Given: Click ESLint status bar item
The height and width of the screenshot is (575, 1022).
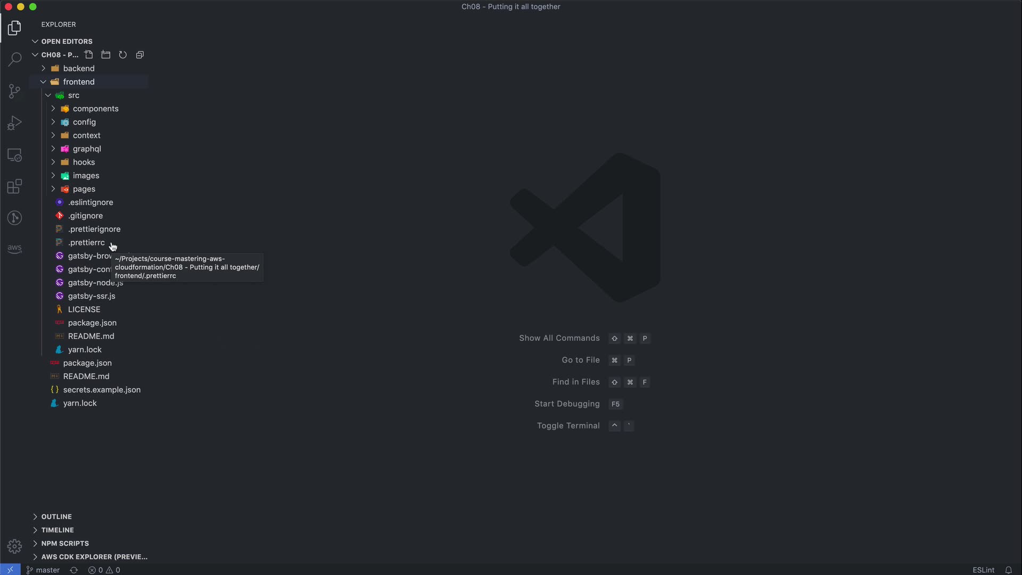Looking at the screenshot, I should 983,570.
